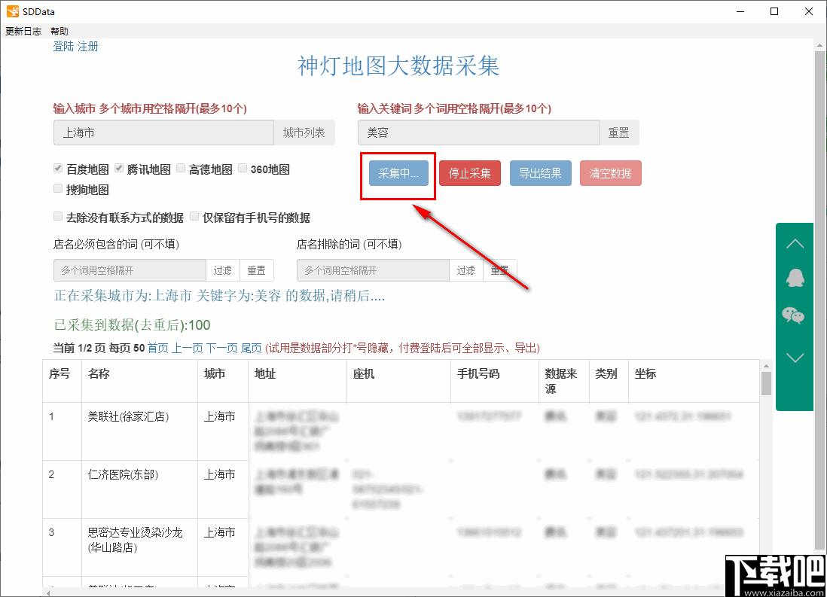The width and height of the screenshot is (827, 597).
Task: Focus the 店名排除的词 input field
Action: click(373, 270)
